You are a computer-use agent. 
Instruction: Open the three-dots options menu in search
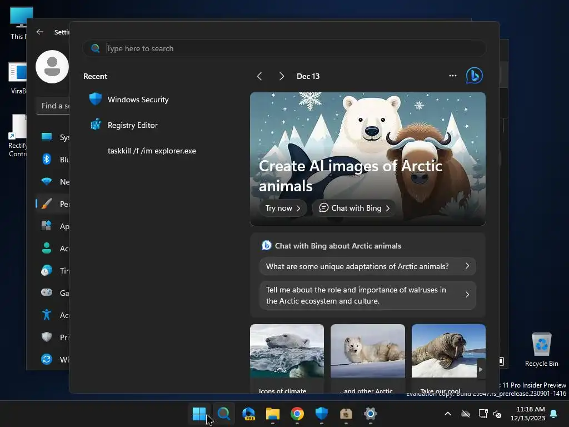point(452,76)
